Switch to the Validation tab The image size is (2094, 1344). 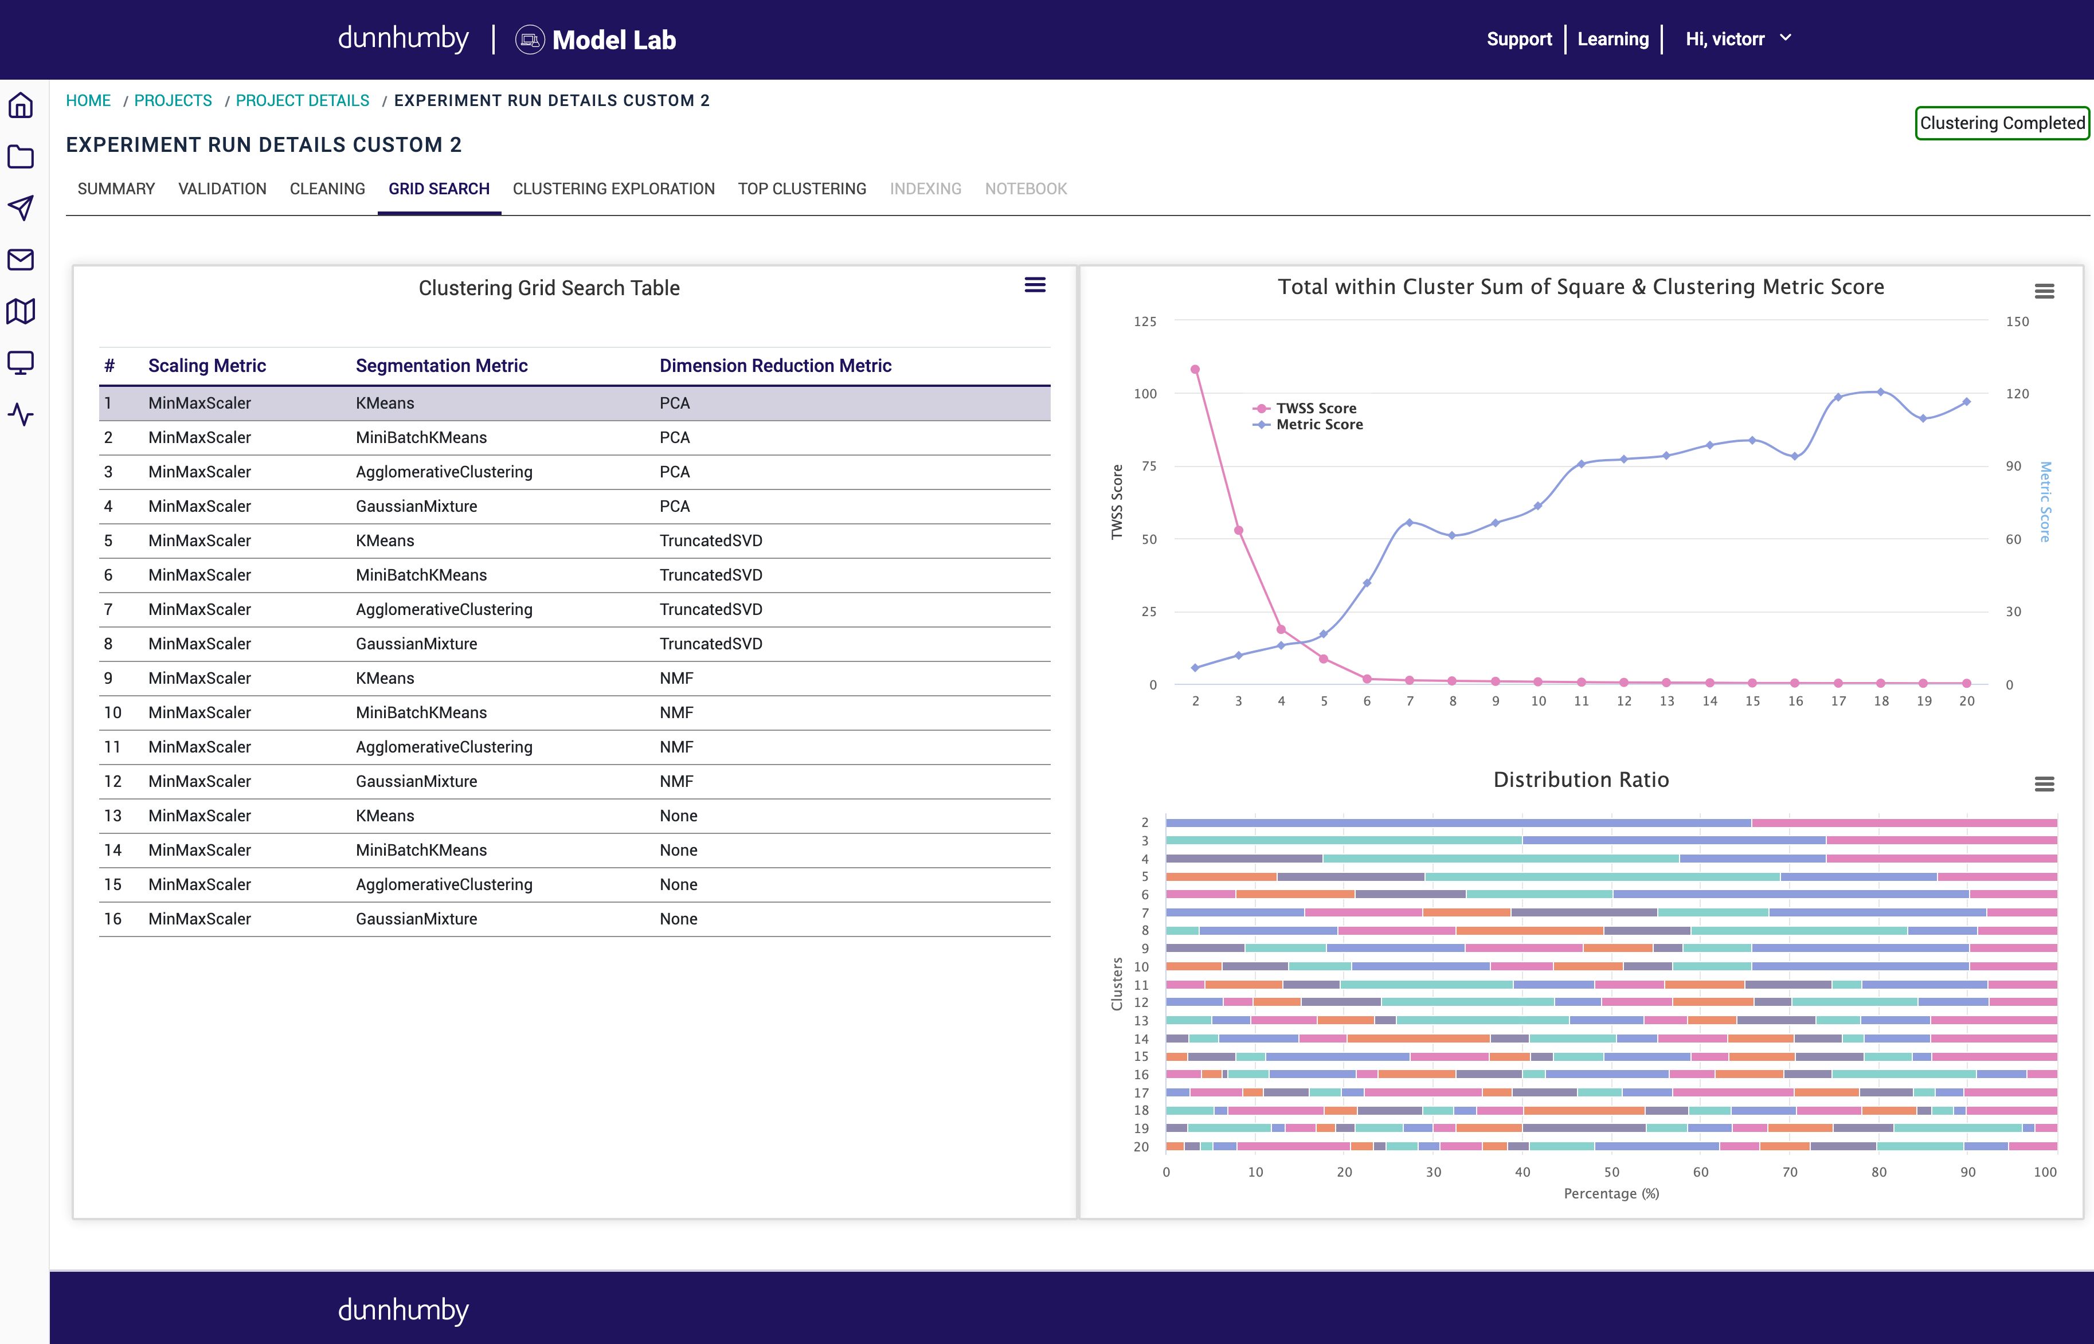[222, 189]
